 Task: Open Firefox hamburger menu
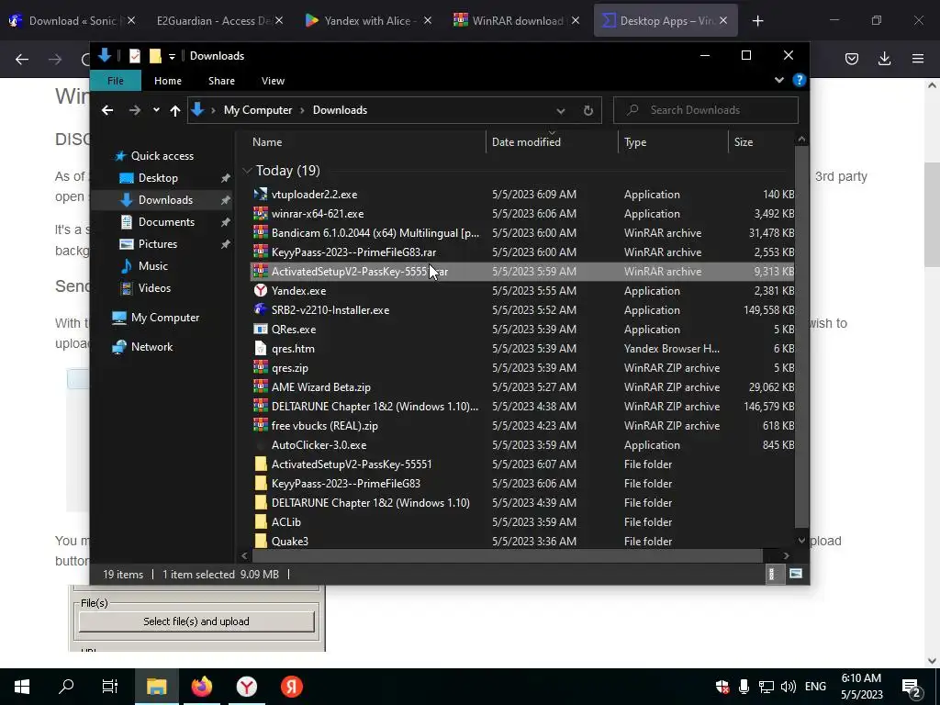[x=918, y=59]
